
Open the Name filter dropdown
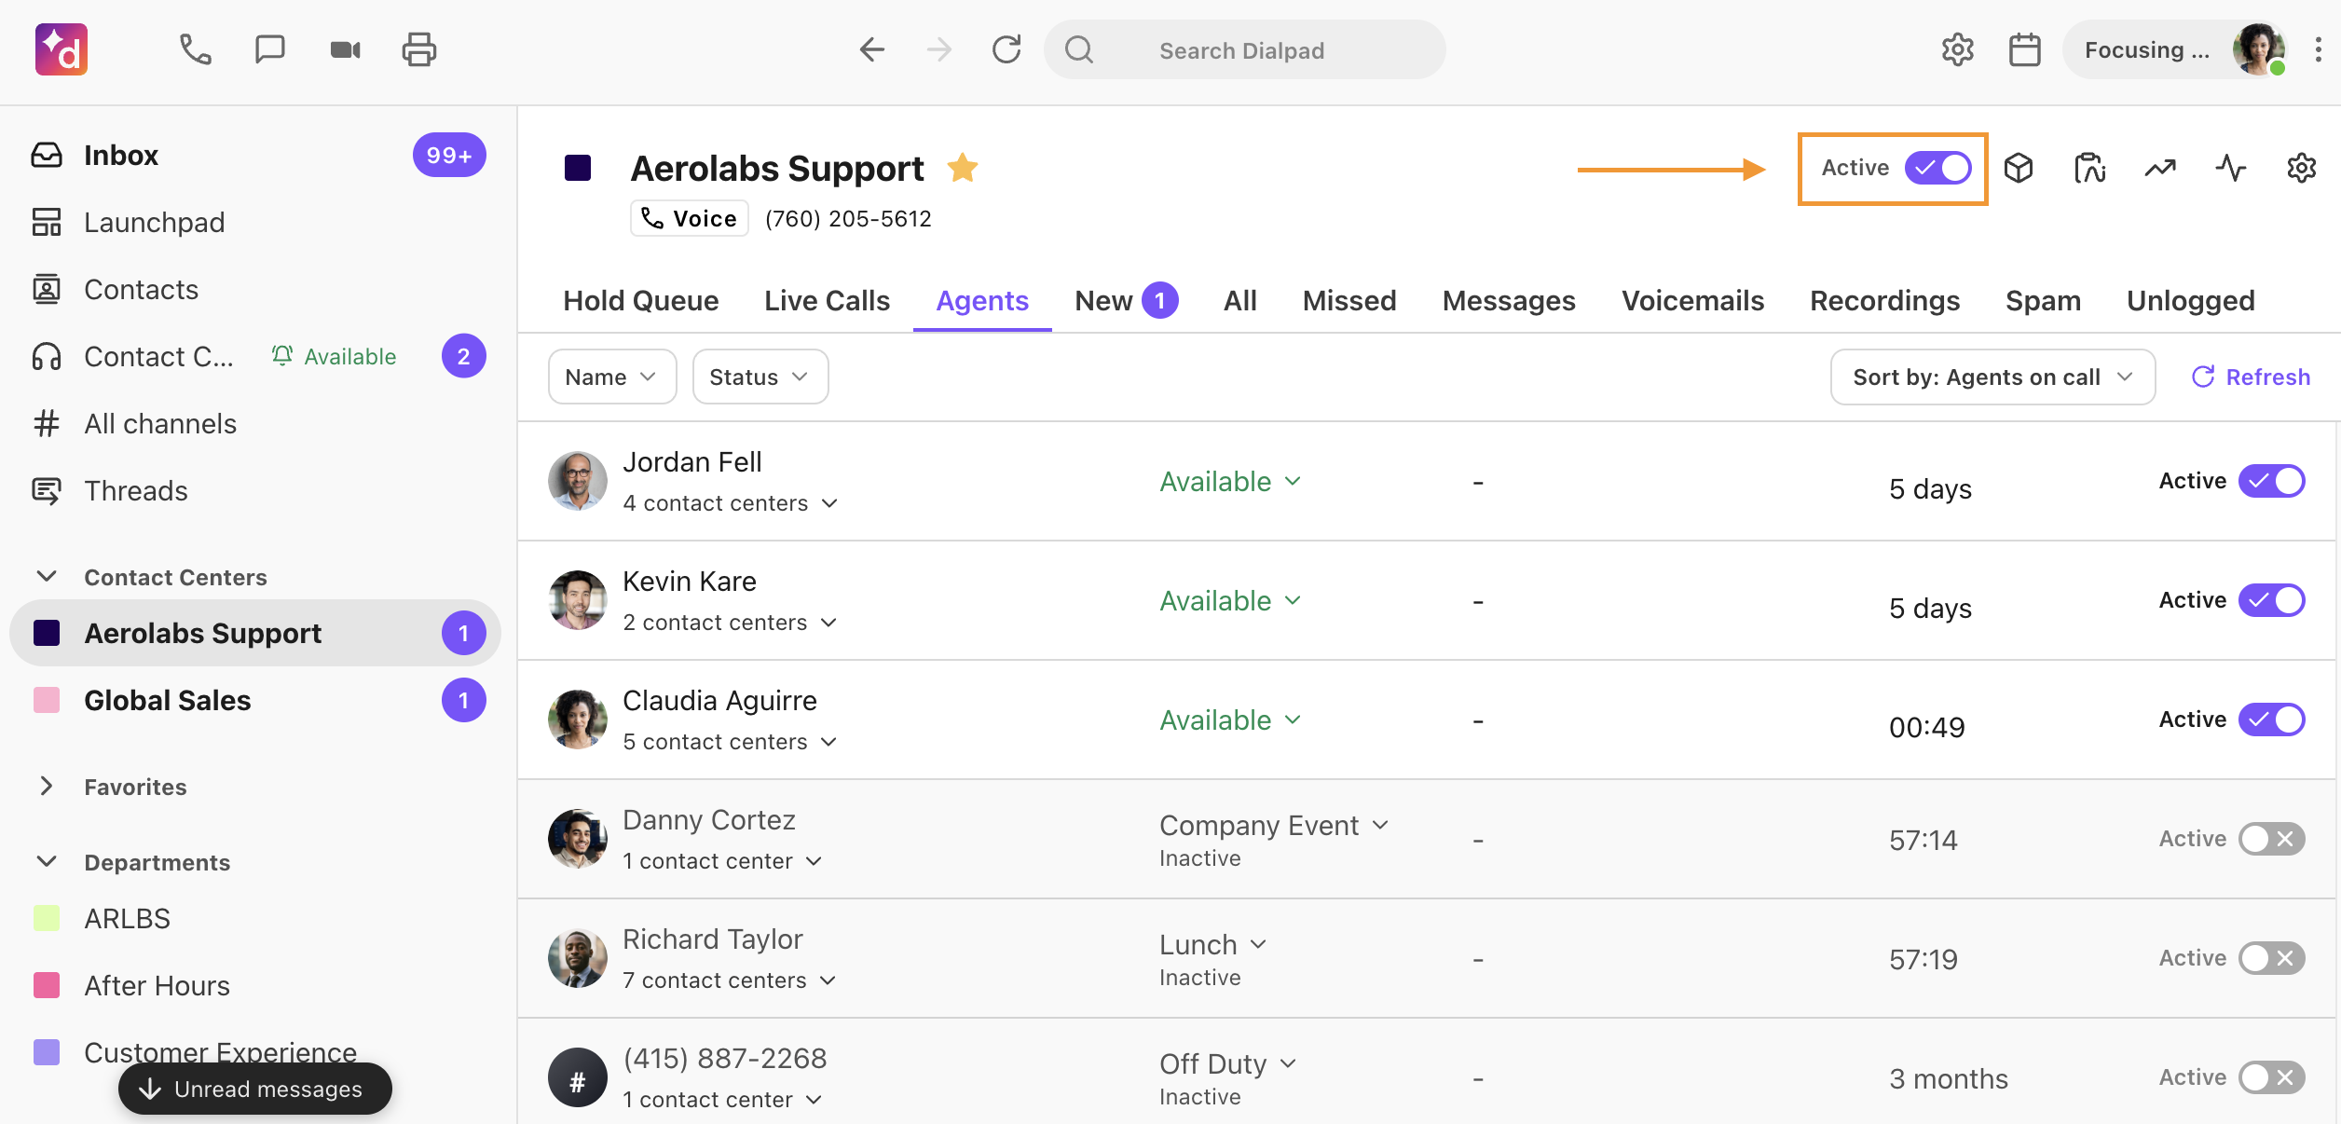(x=612, y=377)
